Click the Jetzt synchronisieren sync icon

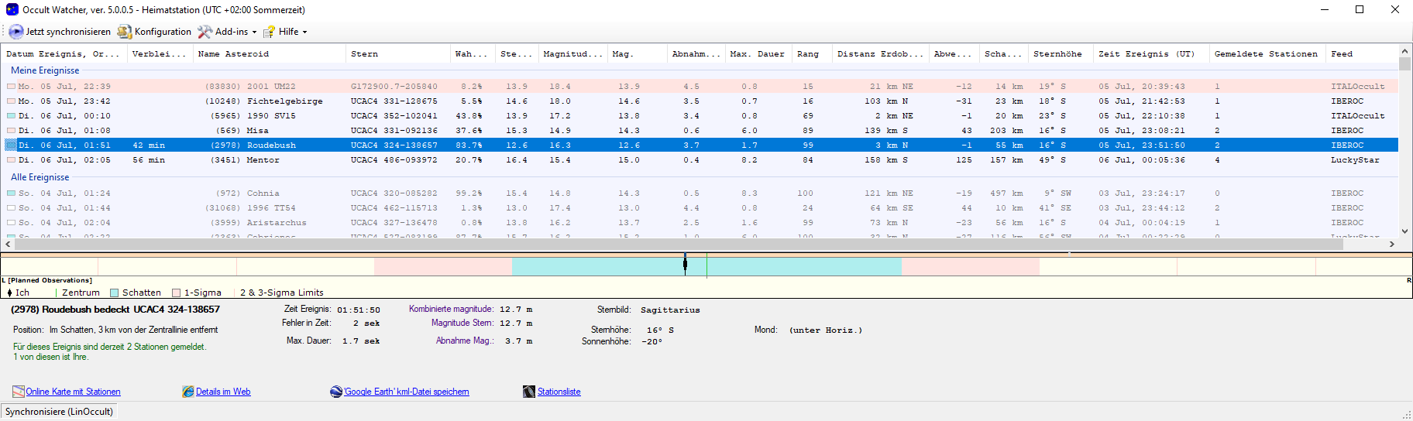click(x=15, y=32)
